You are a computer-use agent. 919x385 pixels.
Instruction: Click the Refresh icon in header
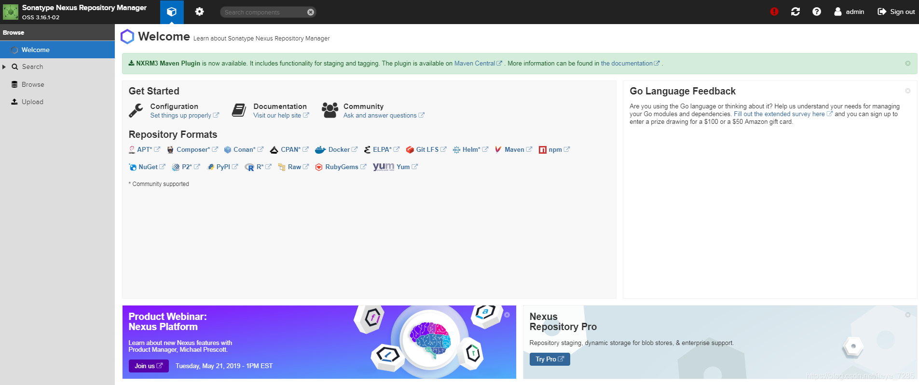coord(796,12)
